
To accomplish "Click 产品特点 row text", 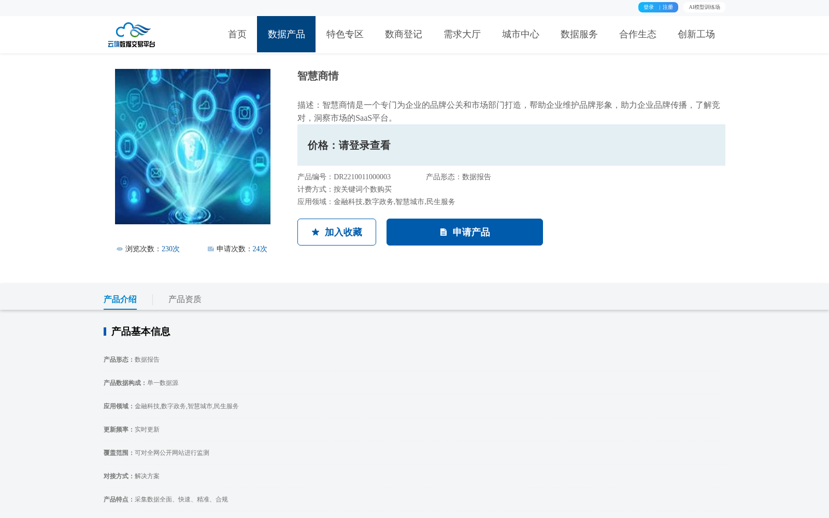I will (x=166, y=500).
